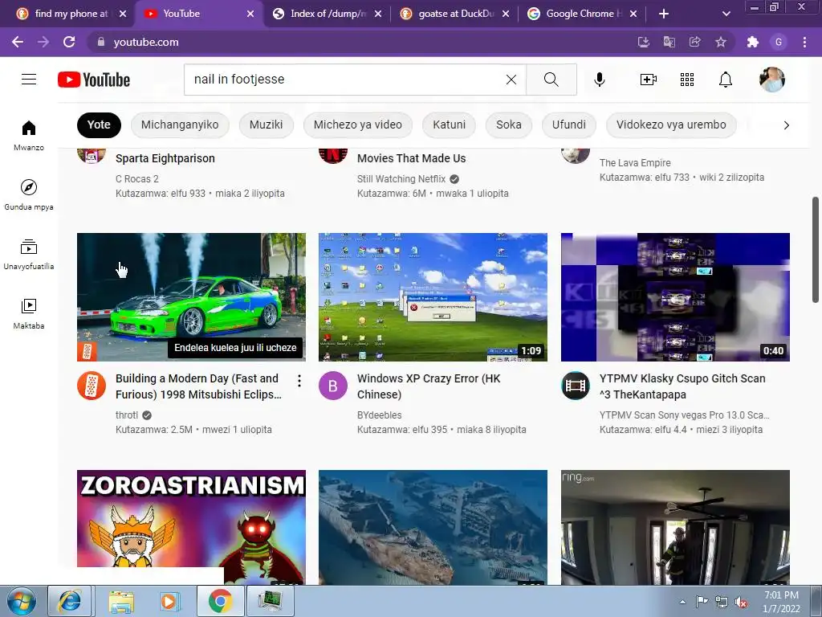Select the Katuni category chip
822x617 pixels.
(x=450, y=125)
